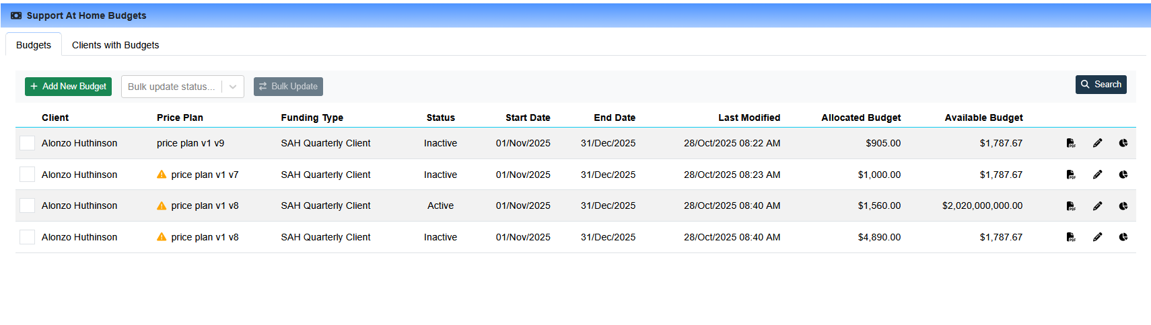Select the Budgets tab

coord(34,45)
